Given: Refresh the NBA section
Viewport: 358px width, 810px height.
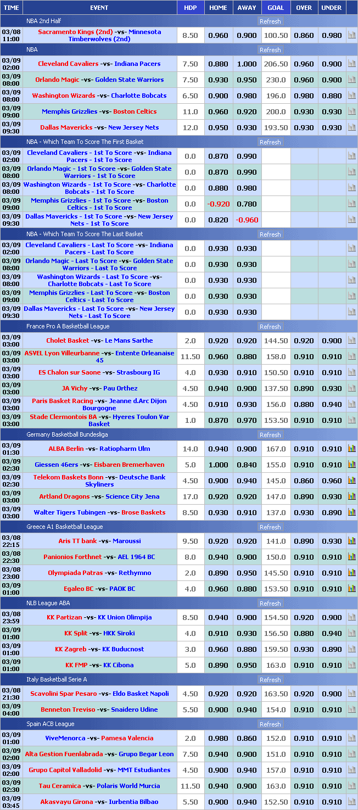Looking at the screenshot, I should point(270,50).
